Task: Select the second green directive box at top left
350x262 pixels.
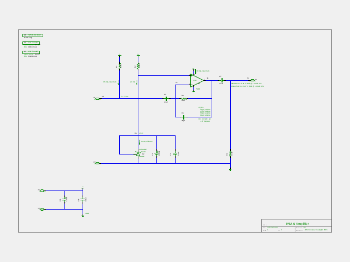Action: coord(31,43)
